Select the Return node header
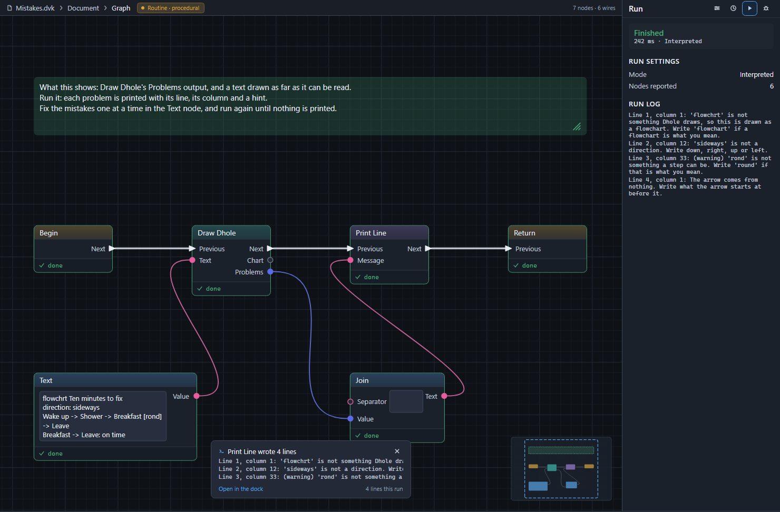Viewport: 780px width, 512px height. point(548,233)
